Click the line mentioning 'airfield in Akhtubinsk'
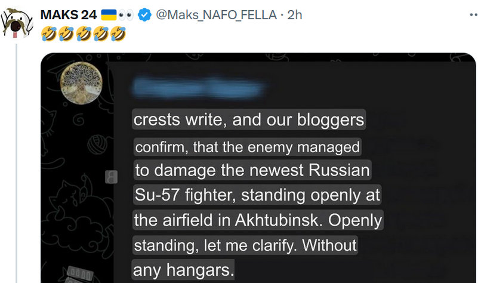 [258, 220]
